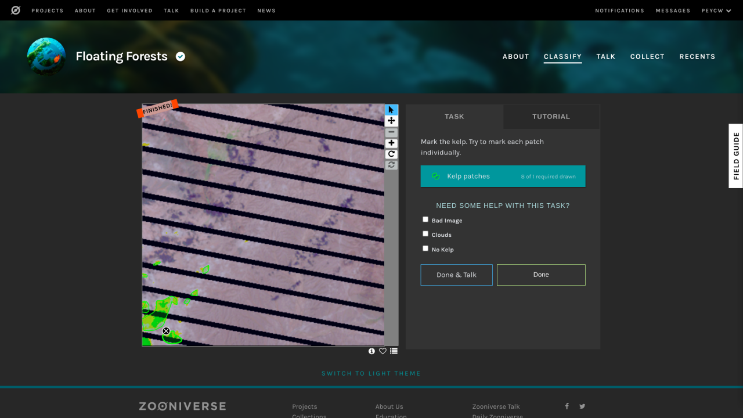Tick the Bad Image checkbox
Screen dimensions: 743x418
pyautogui.click(x=425, y=219)
